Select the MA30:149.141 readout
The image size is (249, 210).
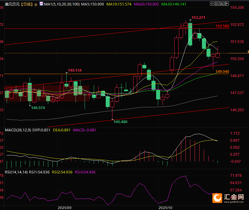coord(174,4)
